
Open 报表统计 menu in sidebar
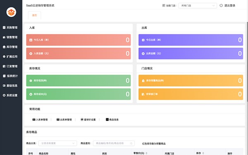pyautogui.click(x=10, y=76)
